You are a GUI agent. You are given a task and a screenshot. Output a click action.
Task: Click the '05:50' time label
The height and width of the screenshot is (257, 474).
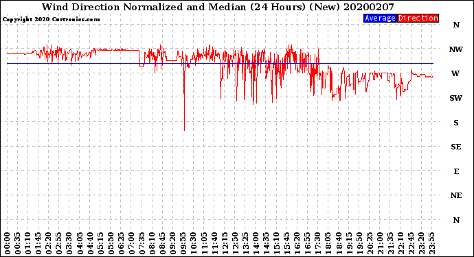coord(111,243)
